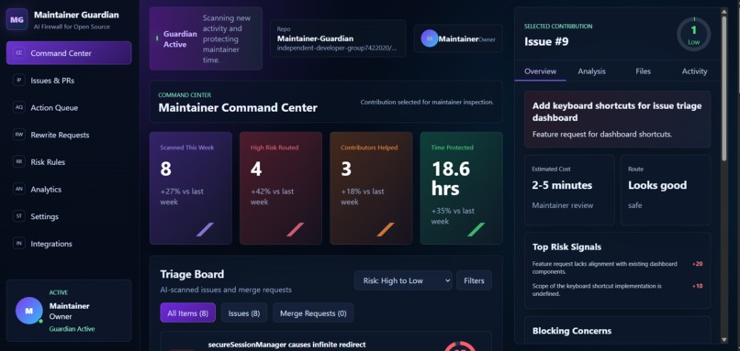The image size is (740, 351).
Task: Click the IP icon beside Issues & PRs
Action: (x=19, y=80)
